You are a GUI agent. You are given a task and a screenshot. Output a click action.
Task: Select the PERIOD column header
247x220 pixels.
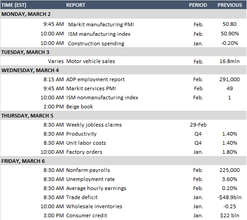pyautogui.click(x=198, y=5)
